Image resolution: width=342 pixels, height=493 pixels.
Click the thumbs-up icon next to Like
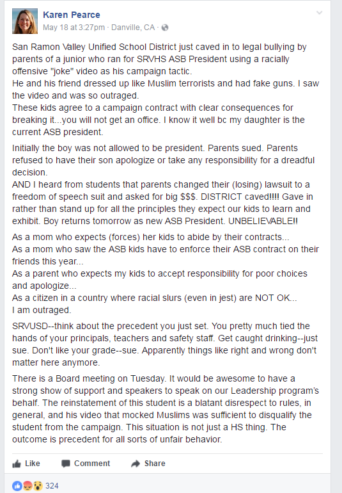(x=17, y=464)
